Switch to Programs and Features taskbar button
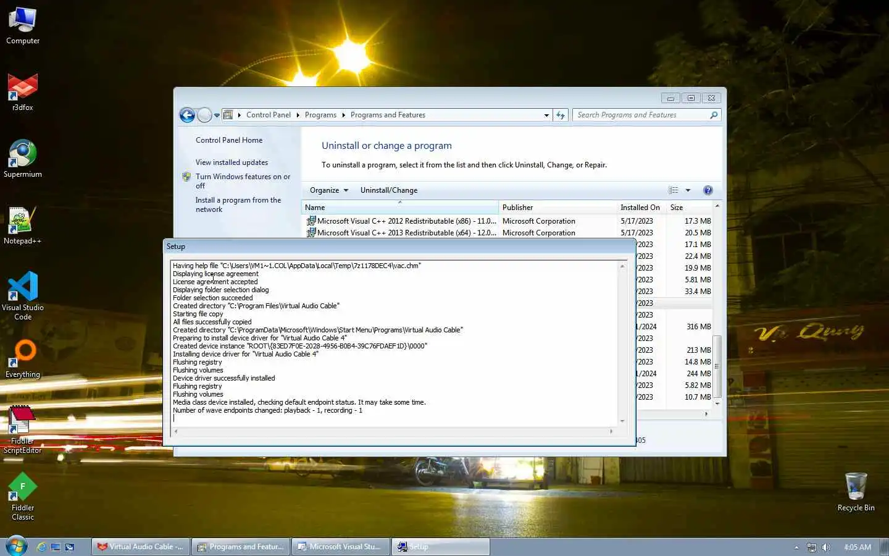889x556 pixels. 241,547
